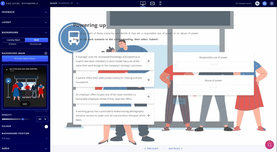Open the chat support bubble
Image resolution: width=277 pixels, height=152 pixels.
[269, 145]
